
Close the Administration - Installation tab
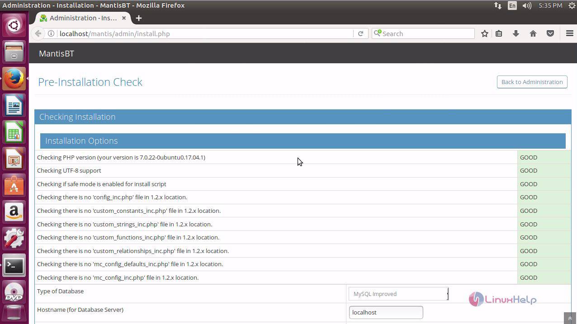click(124, 18)
